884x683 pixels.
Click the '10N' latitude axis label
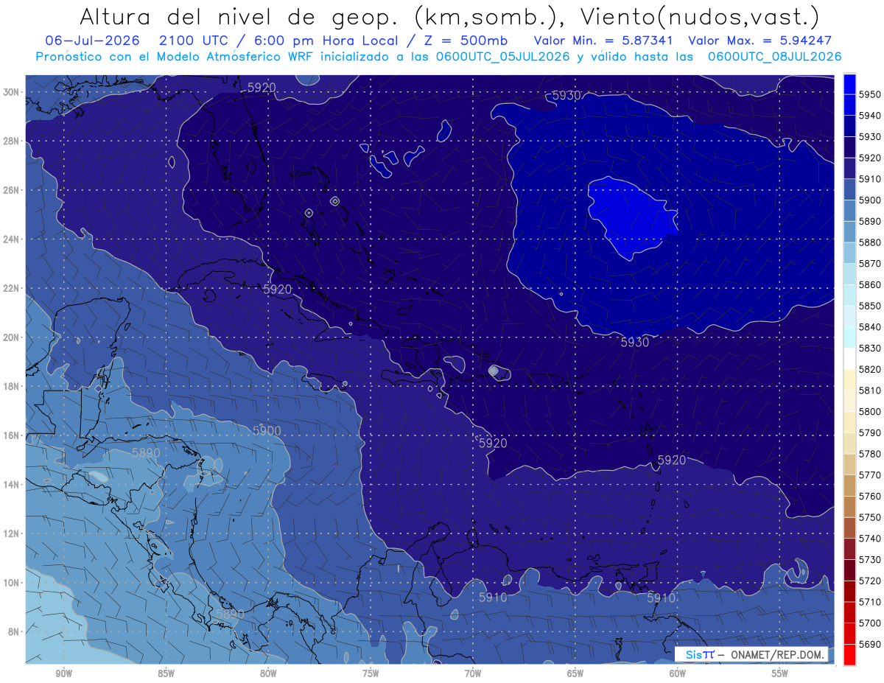(x=12, y=582)
